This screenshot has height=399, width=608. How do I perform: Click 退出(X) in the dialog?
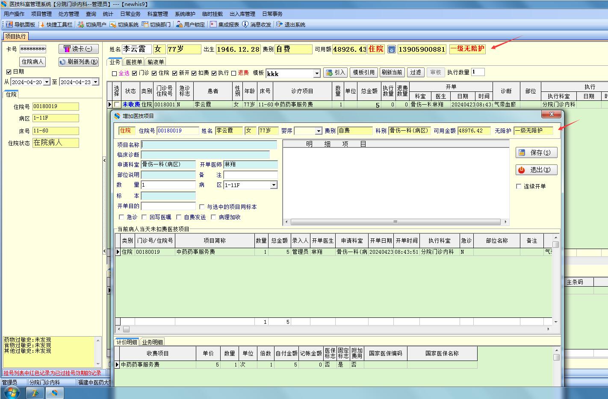tap(536, 170)
